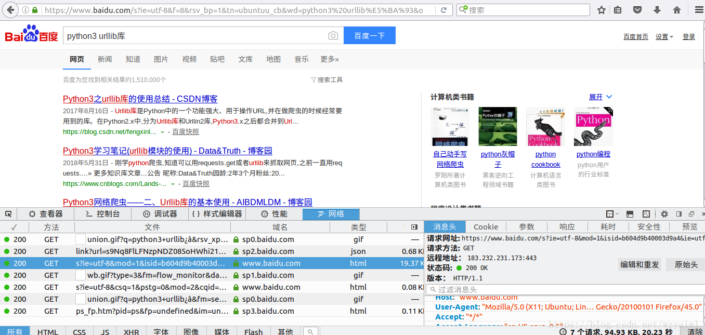Open devtools in separate window icon
Viewport: 705px width, 335px height.
691,214
